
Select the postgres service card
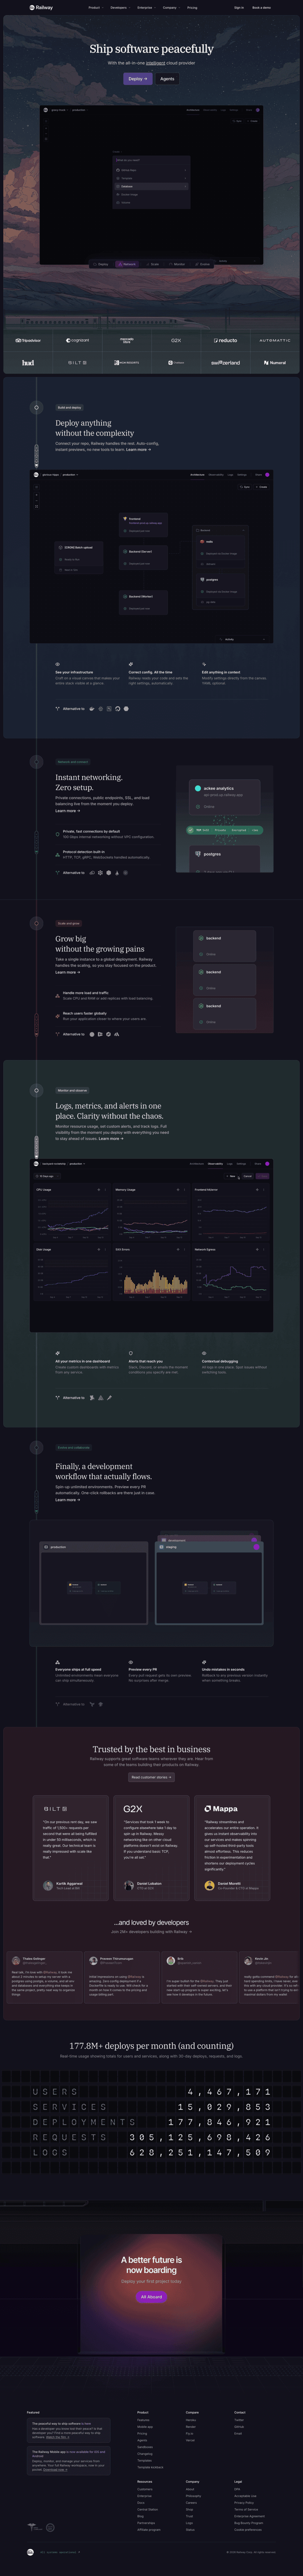pos(224,858)
